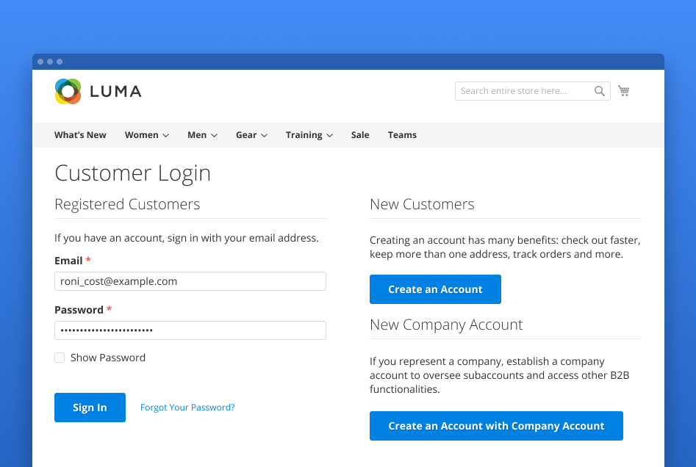Click inside the store search box
The image size is (696, 467).
(522, 91)
